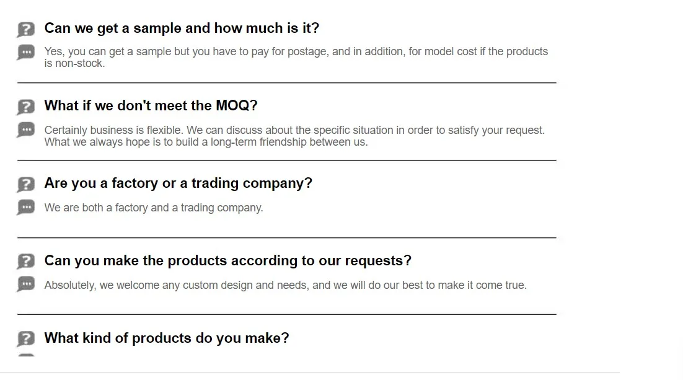This screenshot has height=380, width=683.
Task: Click speech bubble icon beside business flexible answer
Action: tap(25, 130)
